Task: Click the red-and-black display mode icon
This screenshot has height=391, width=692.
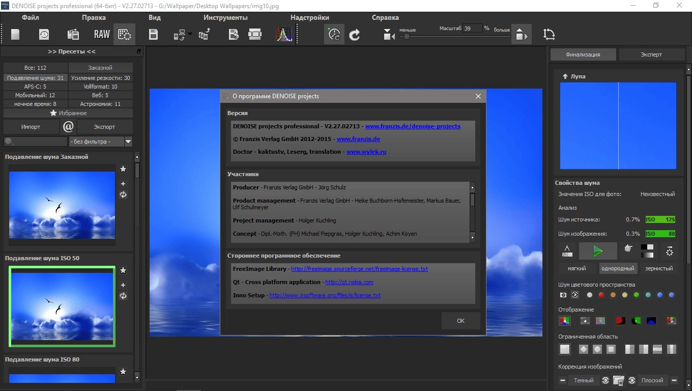Action: coord(620,321)
